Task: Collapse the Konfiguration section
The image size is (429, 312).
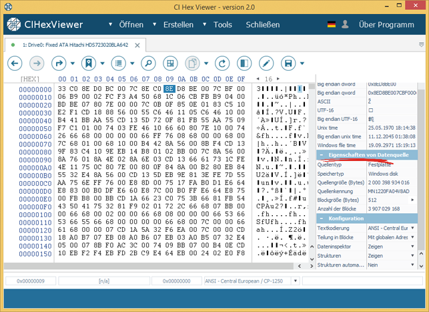Action: tap(322, 218)
